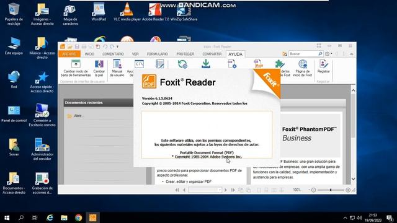Click in the Buscar search field
Image resolution: width=397 pixels, height=223 pixels.
(x=303, y=54)
